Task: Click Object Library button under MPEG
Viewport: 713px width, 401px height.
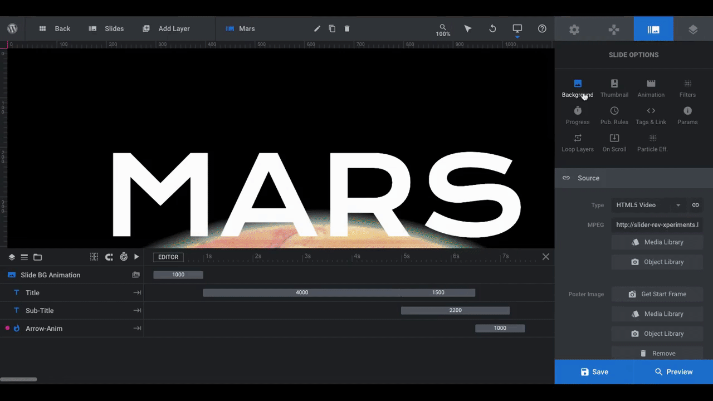Action: [x=657, y=262]
